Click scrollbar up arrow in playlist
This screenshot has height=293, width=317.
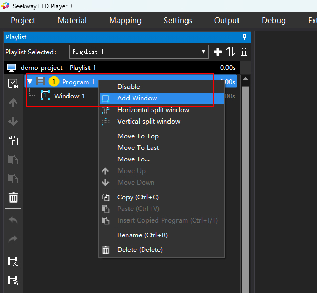point(245,79)
